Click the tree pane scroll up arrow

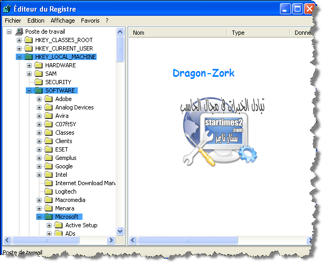pyautogui.click(x=120, y=32)
